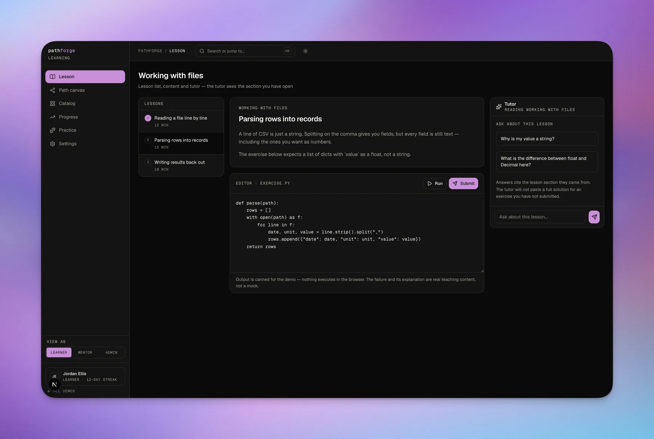Ask about float versus Decimal difference
The height and width of the screenshot is (439, 654).
pyautogui.click(x=547, y=161)
